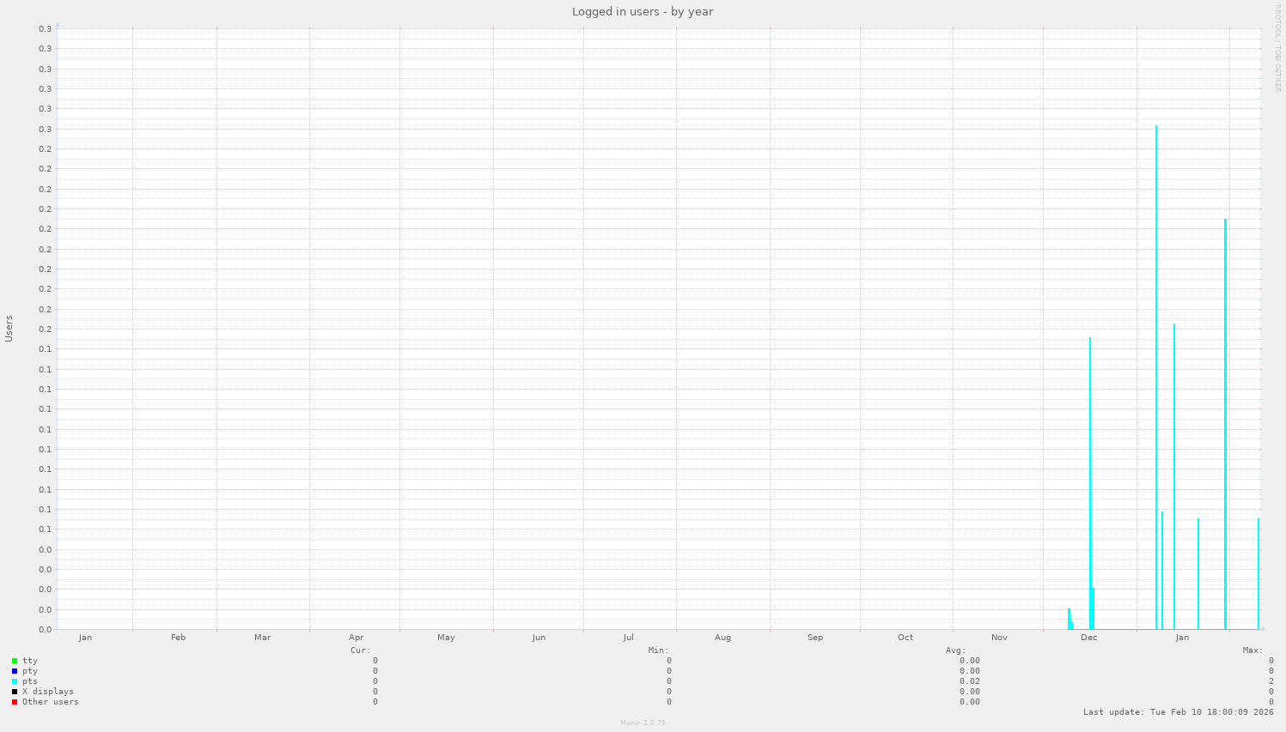Click the "Logged in users - by year" title
Image resolution: width=1286 pixels, height=732 pixels.
(x=643, y=12)
